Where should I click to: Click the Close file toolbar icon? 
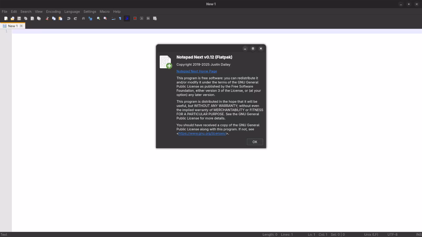32,18
